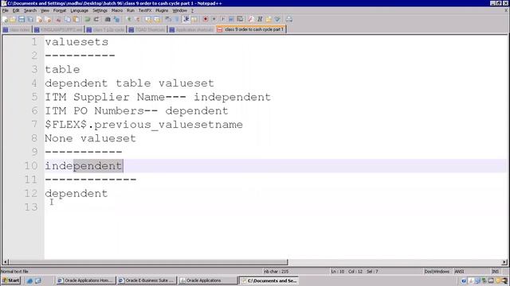
Task: Create a new document with New icon
Action: pyautogui.click(x=5, y=19)
